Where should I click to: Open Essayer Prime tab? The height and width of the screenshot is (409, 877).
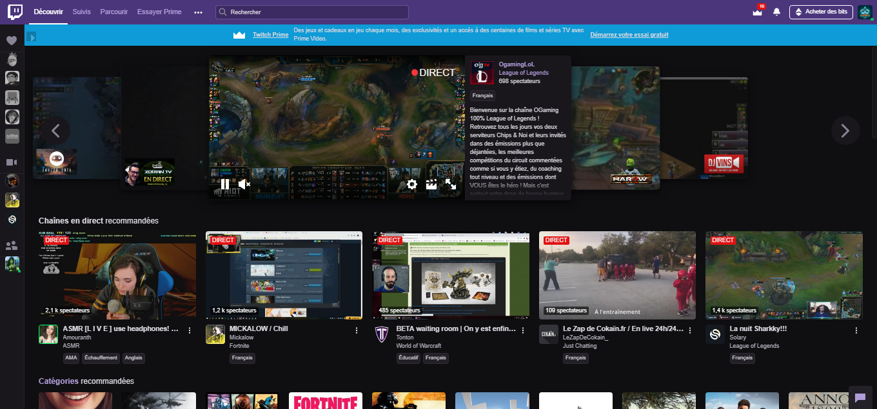coord(159,12)
